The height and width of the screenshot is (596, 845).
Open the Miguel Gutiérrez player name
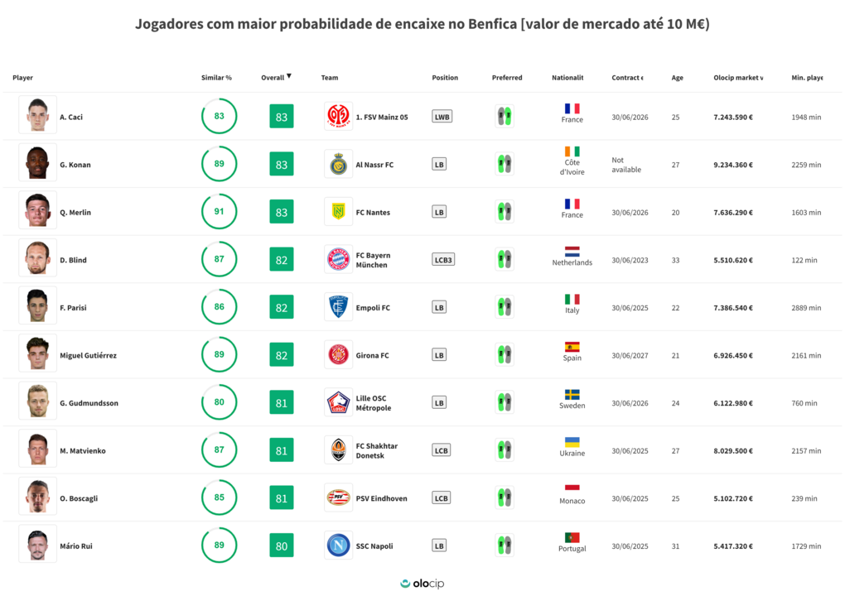click(88, 356)
